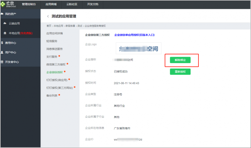Click the 注册号 enterprise type value
This screenshot has width=251, height=148.
coord(118,95)
